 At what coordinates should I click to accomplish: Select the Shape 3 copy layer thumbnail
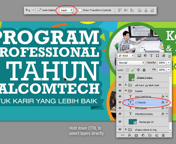(x=131, y=77)
